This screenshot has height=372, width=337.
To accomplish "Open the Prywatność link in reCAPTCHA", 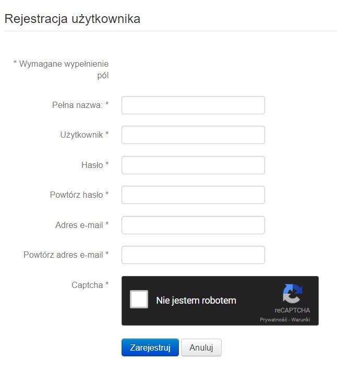I will [x=273, y=320].
